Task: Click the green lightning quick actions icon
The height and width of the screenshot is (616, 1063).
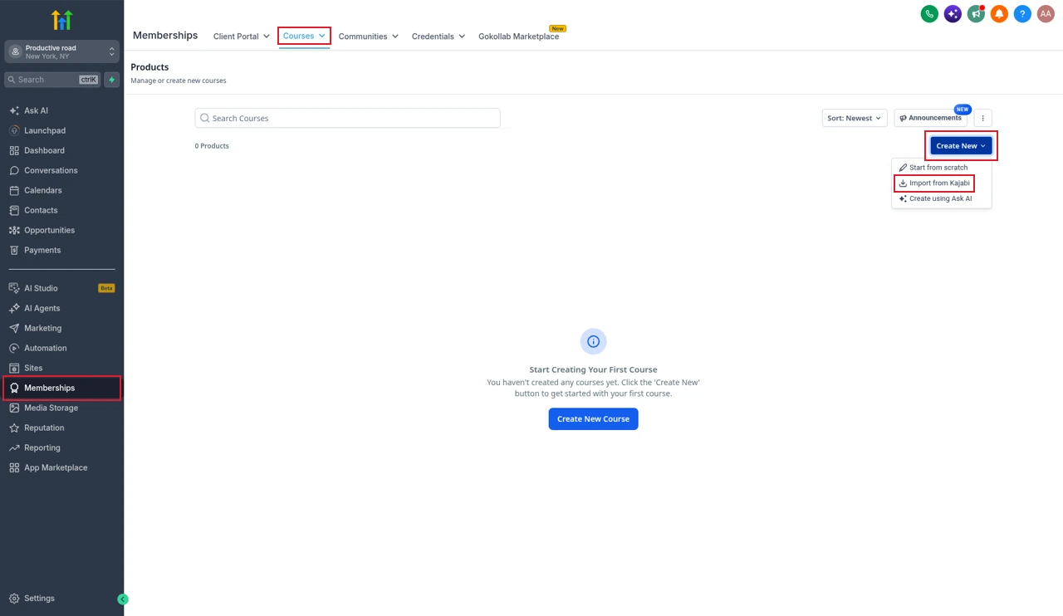Action: pos(112,80)
